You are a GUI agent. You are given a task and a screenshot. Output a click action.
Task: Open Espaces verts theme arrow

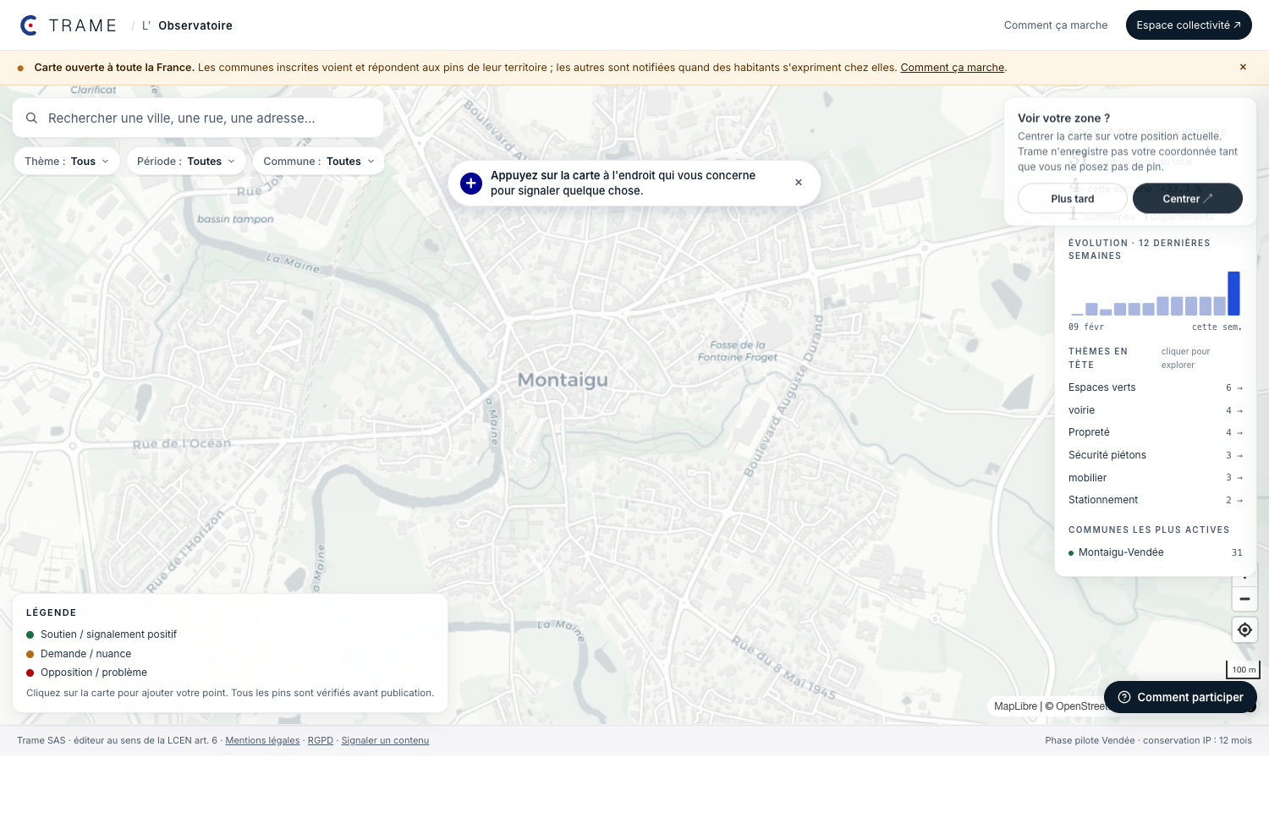(1239, 388)
